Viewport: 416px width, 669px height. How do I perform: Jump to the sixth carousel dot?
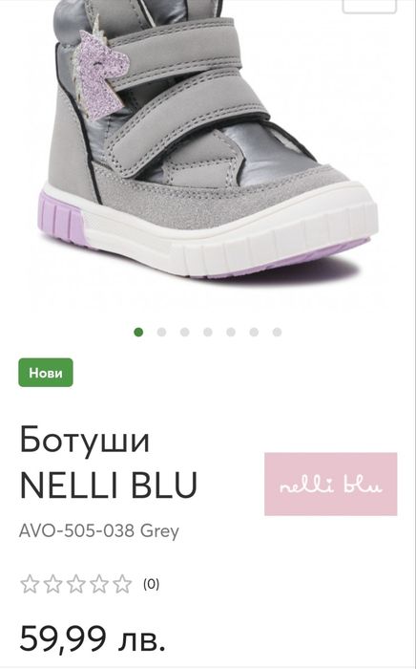pos(254,332)
